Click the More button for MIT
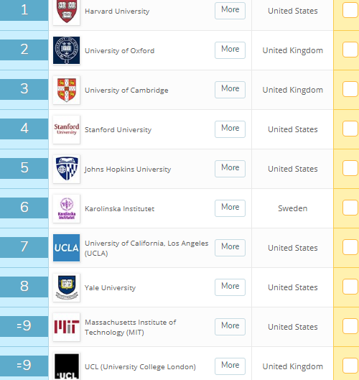This screenshot has height=380, width=359. click(x=230, y=326)
